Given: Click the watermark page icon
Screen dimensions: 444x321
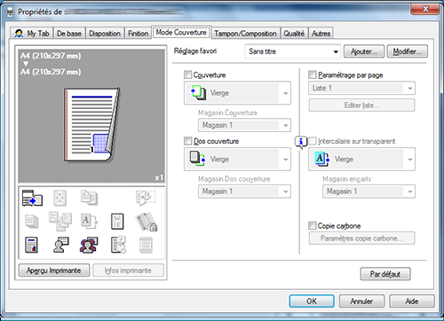Looking at the screenshot, I should [117, 222].
